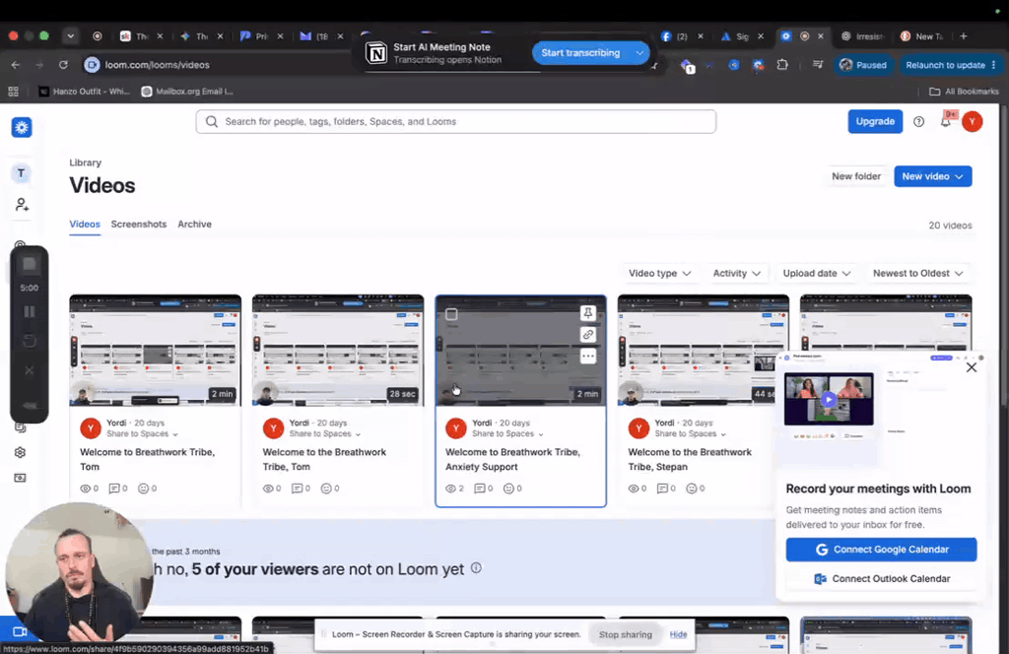Open the settings gear in the Loom sidebar
1009x654 pixels.
pos(20,453)
